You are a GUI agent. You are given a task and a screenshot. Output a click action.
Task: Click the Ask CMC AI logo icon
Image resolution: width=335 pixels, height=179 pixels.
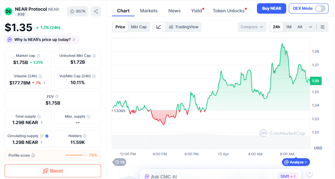click(x=147, y=177)
